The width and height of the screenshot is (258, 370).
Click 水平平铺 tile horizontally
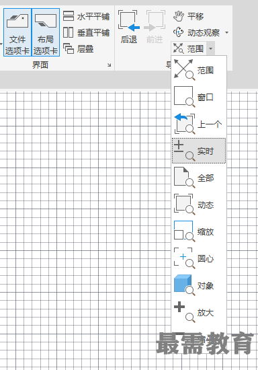click(87, 17)
